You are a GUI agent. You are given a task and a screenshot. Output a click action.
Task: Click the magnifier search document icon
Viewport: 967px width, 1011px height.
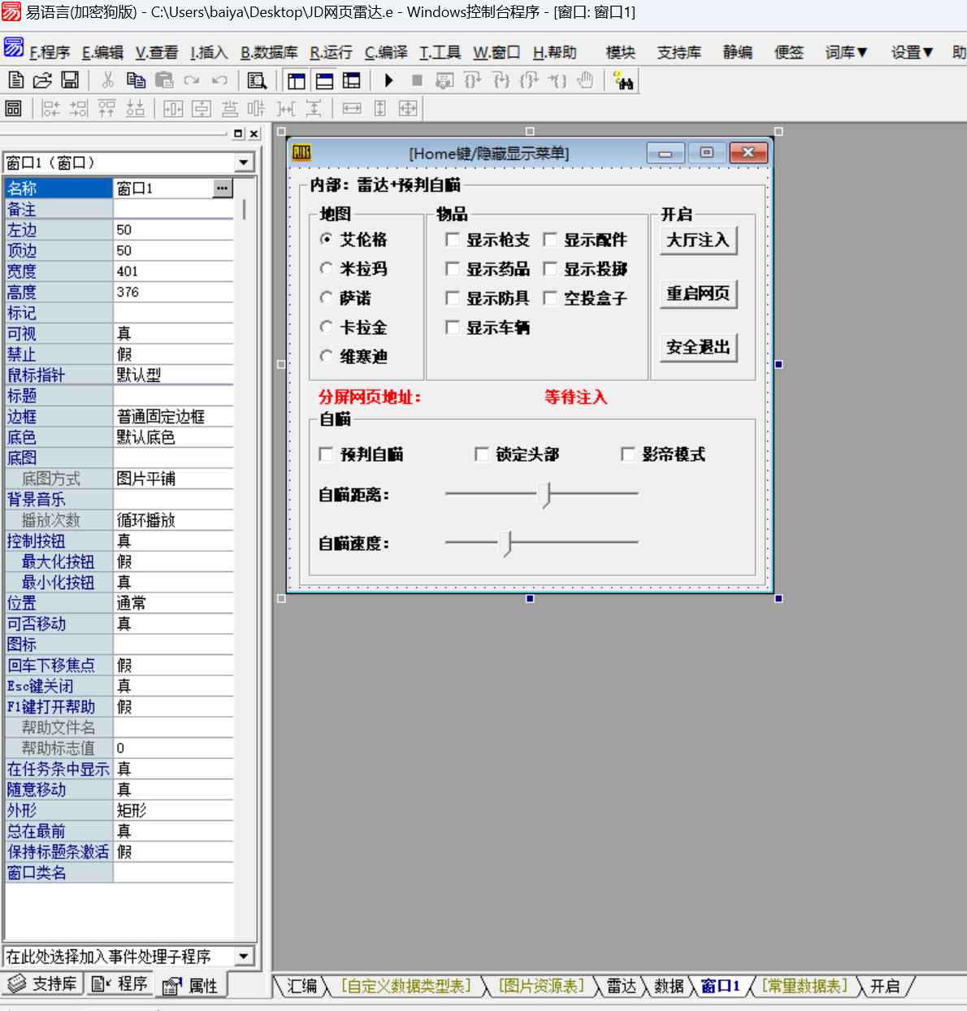coord(257,80)
